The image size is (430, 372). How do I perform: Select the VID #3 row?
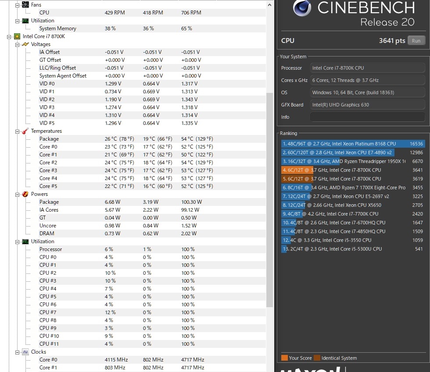click(x=153, y=107)
